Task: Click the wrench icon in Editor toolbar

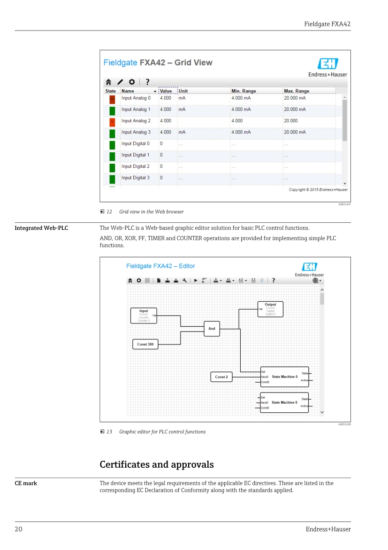Action: [x=184, y=281]
